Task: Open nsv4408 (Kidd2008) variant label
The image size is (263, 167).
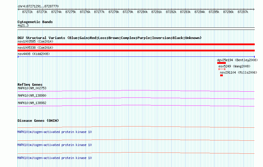Action: [x=34, y=54]
